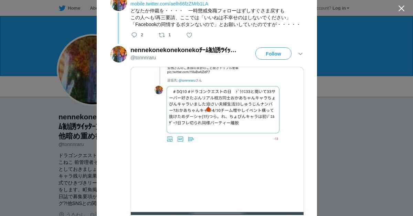Click the @tonnnraru handle under tweet author
This screenshot has height=216, width=413.
143,58
